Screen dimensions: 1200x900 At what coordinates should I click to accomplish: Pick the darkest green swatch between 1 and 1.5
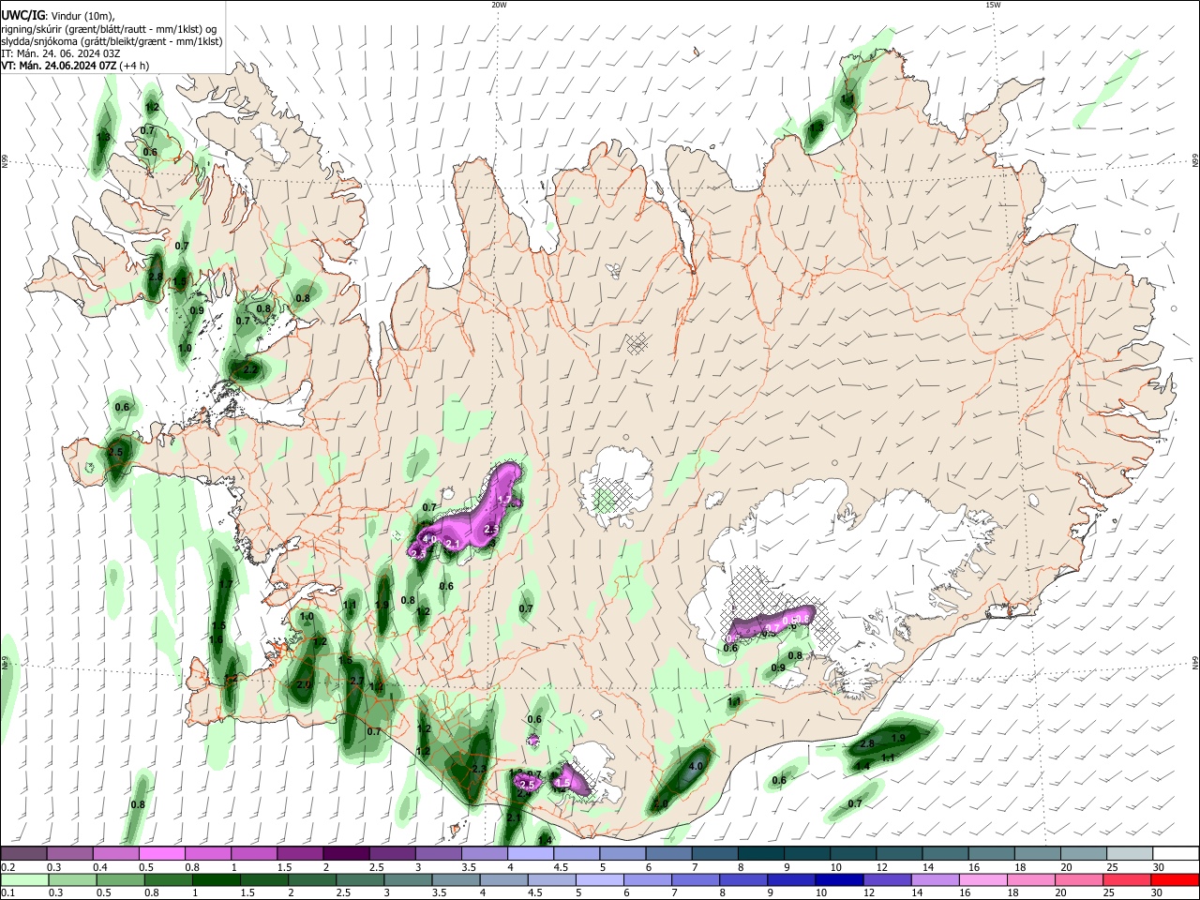(216, 880)
